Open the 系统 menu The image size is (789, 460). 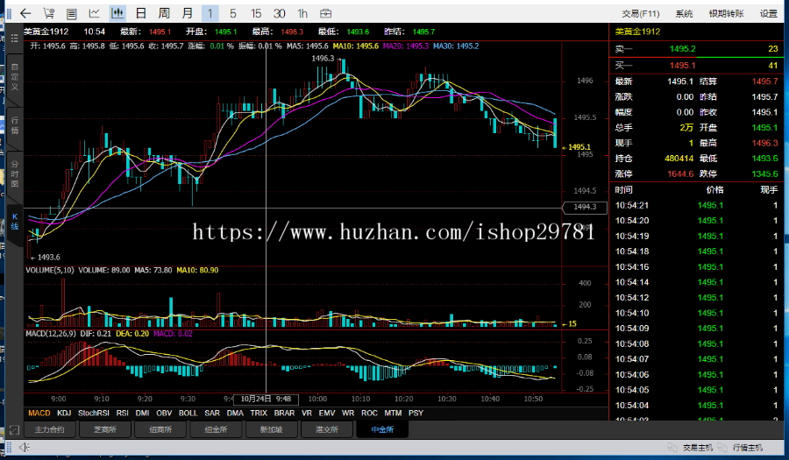point(685,13)
